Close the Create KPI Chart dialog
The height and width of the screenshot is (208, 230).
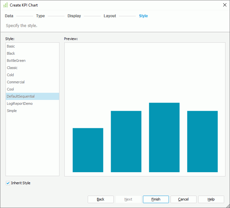(x=224, y=5)
